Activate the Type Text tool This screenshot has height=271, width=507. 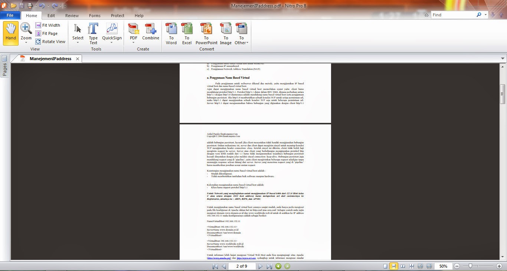[94, 33]
